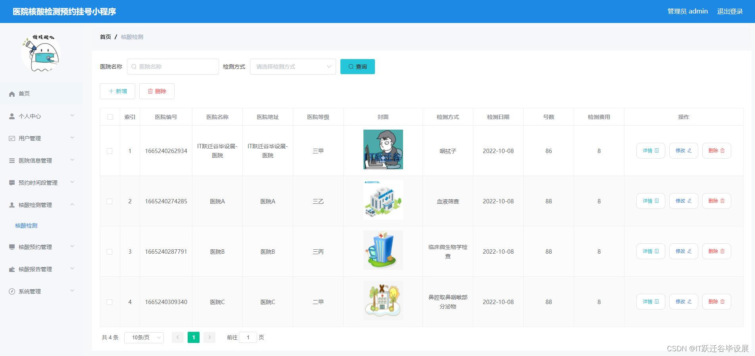Open cover image of 医院C row
Screen dimensions: 755x356
click(x=383, y=300)
